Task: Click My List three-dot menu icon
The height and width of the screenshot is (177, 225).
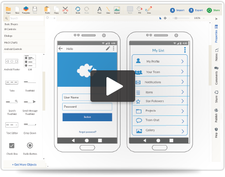Action: pyautogui.click(x=185, y=50)
